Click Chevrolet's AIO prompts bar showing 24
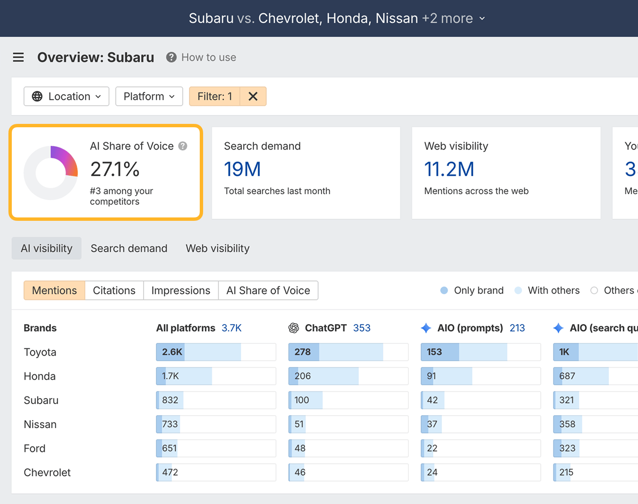638x504 pixels. click(481, 472)
